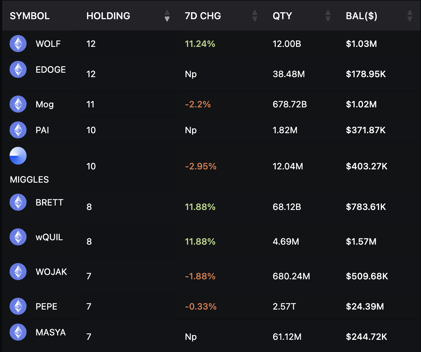The width and height of the screenshot is (421, 352).
Task: Click the Ethereum icon beside wQUIL
Action: [x=18, y=237]
